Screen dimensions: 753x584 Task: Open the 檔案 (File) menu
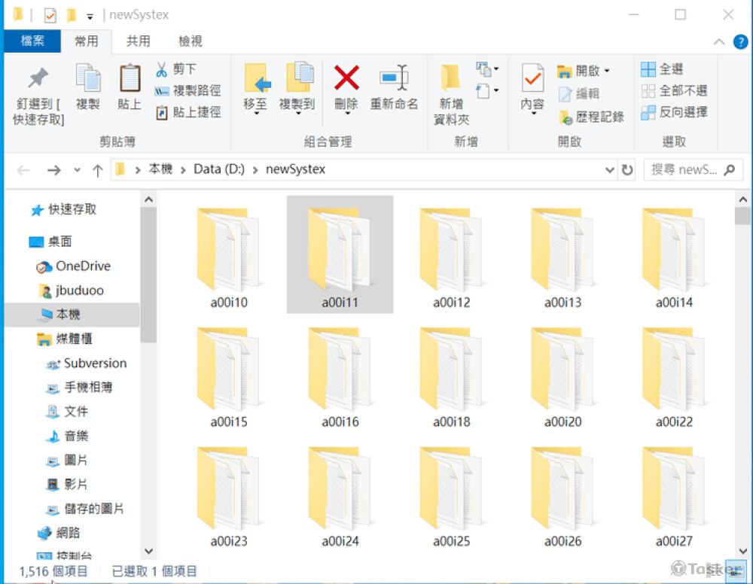pos(32,41)
